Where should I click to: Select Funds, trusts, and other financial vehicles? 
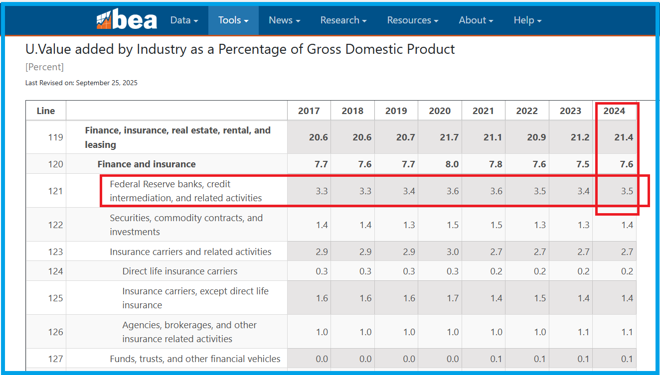(x=195, y=359)
